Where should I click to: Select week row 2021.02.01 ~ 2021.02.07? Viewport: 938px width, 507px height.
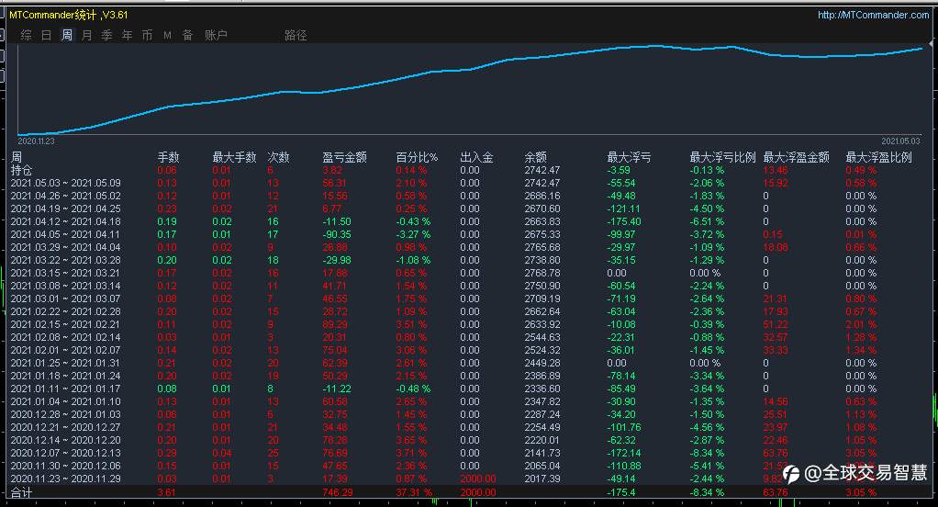point(66,350)
